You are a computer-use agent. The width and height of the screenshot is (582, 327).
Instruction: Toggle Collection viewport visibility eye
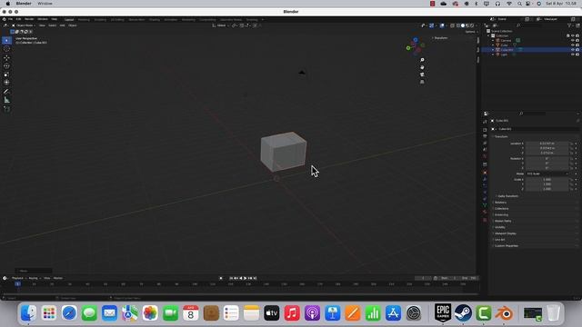(573, 35)
